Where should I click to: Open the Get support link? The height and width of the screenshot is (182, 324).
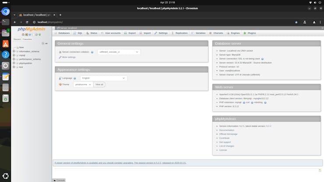225,142
